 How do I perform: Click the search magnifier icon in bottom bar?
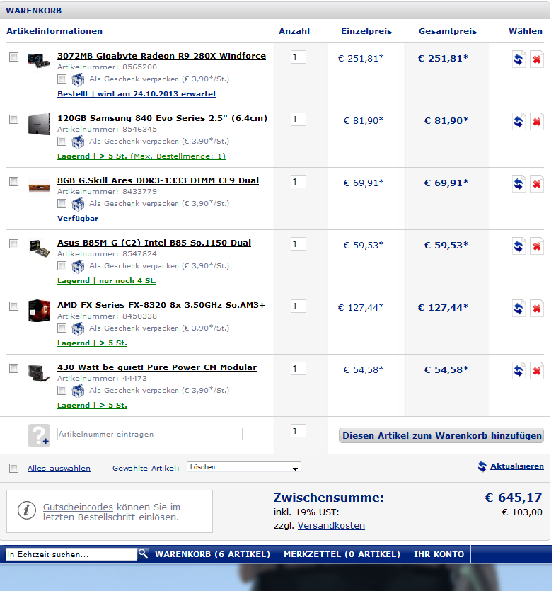tap(143, 553)
